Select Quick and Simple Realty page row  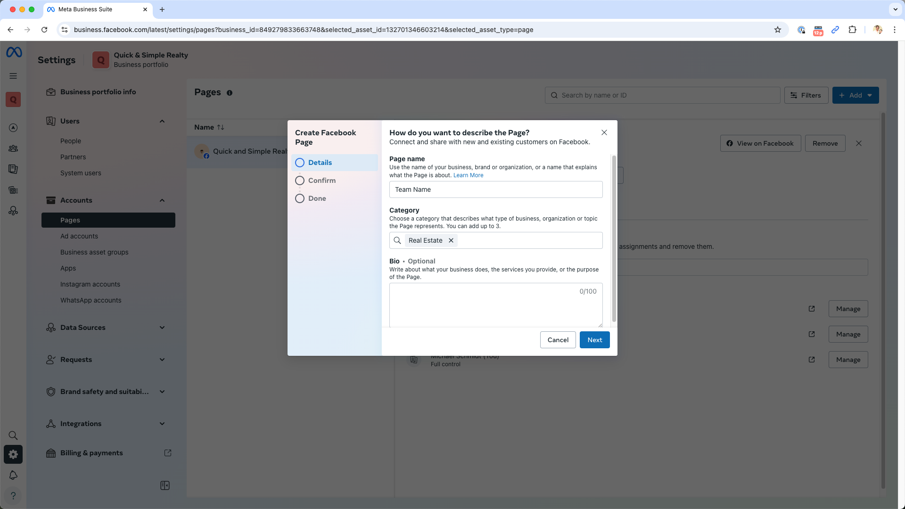(237, 151)
